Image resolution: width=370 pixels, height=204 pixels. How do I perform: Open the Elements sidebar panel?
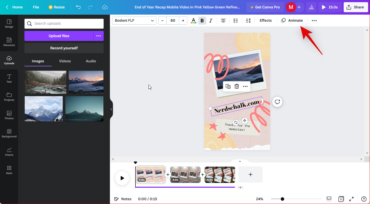(x=9, y=42)
